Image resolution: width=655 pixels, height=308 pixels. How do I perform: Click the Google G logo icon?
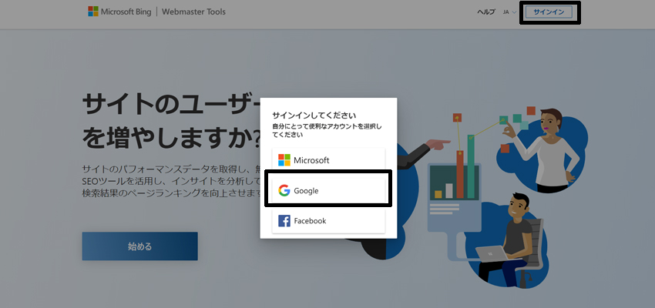click(x=284, y=191)
